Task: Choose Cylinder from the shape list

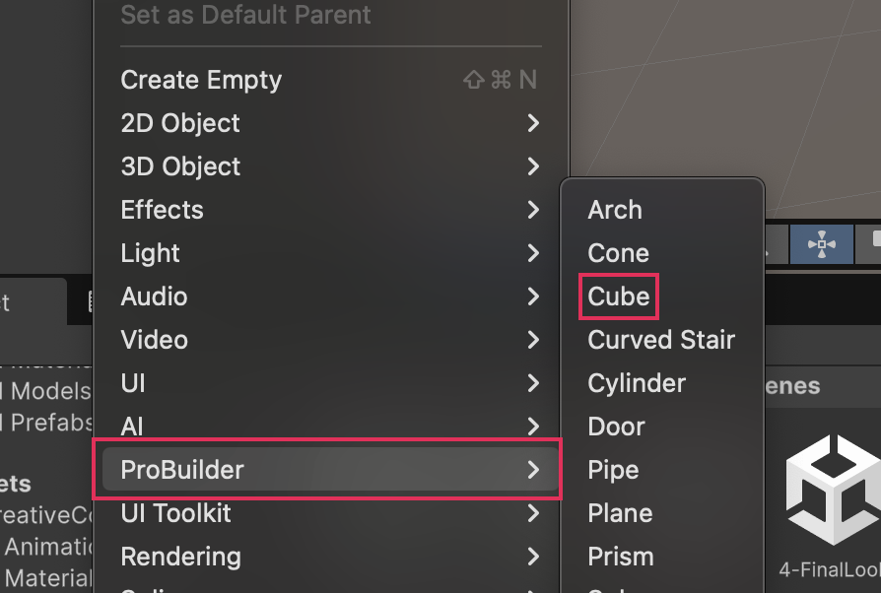Action: click(637, 383)
